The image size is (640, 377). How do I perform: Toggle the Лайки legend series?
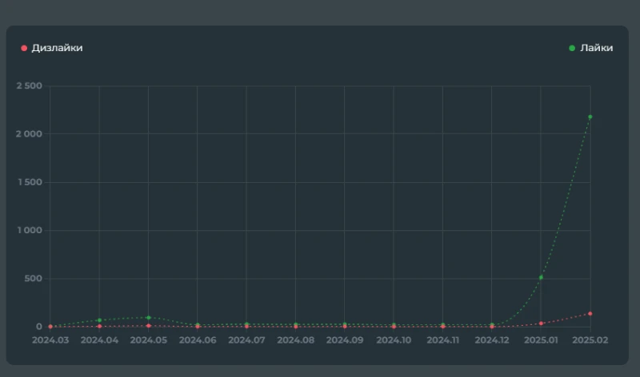coord(590,48)
